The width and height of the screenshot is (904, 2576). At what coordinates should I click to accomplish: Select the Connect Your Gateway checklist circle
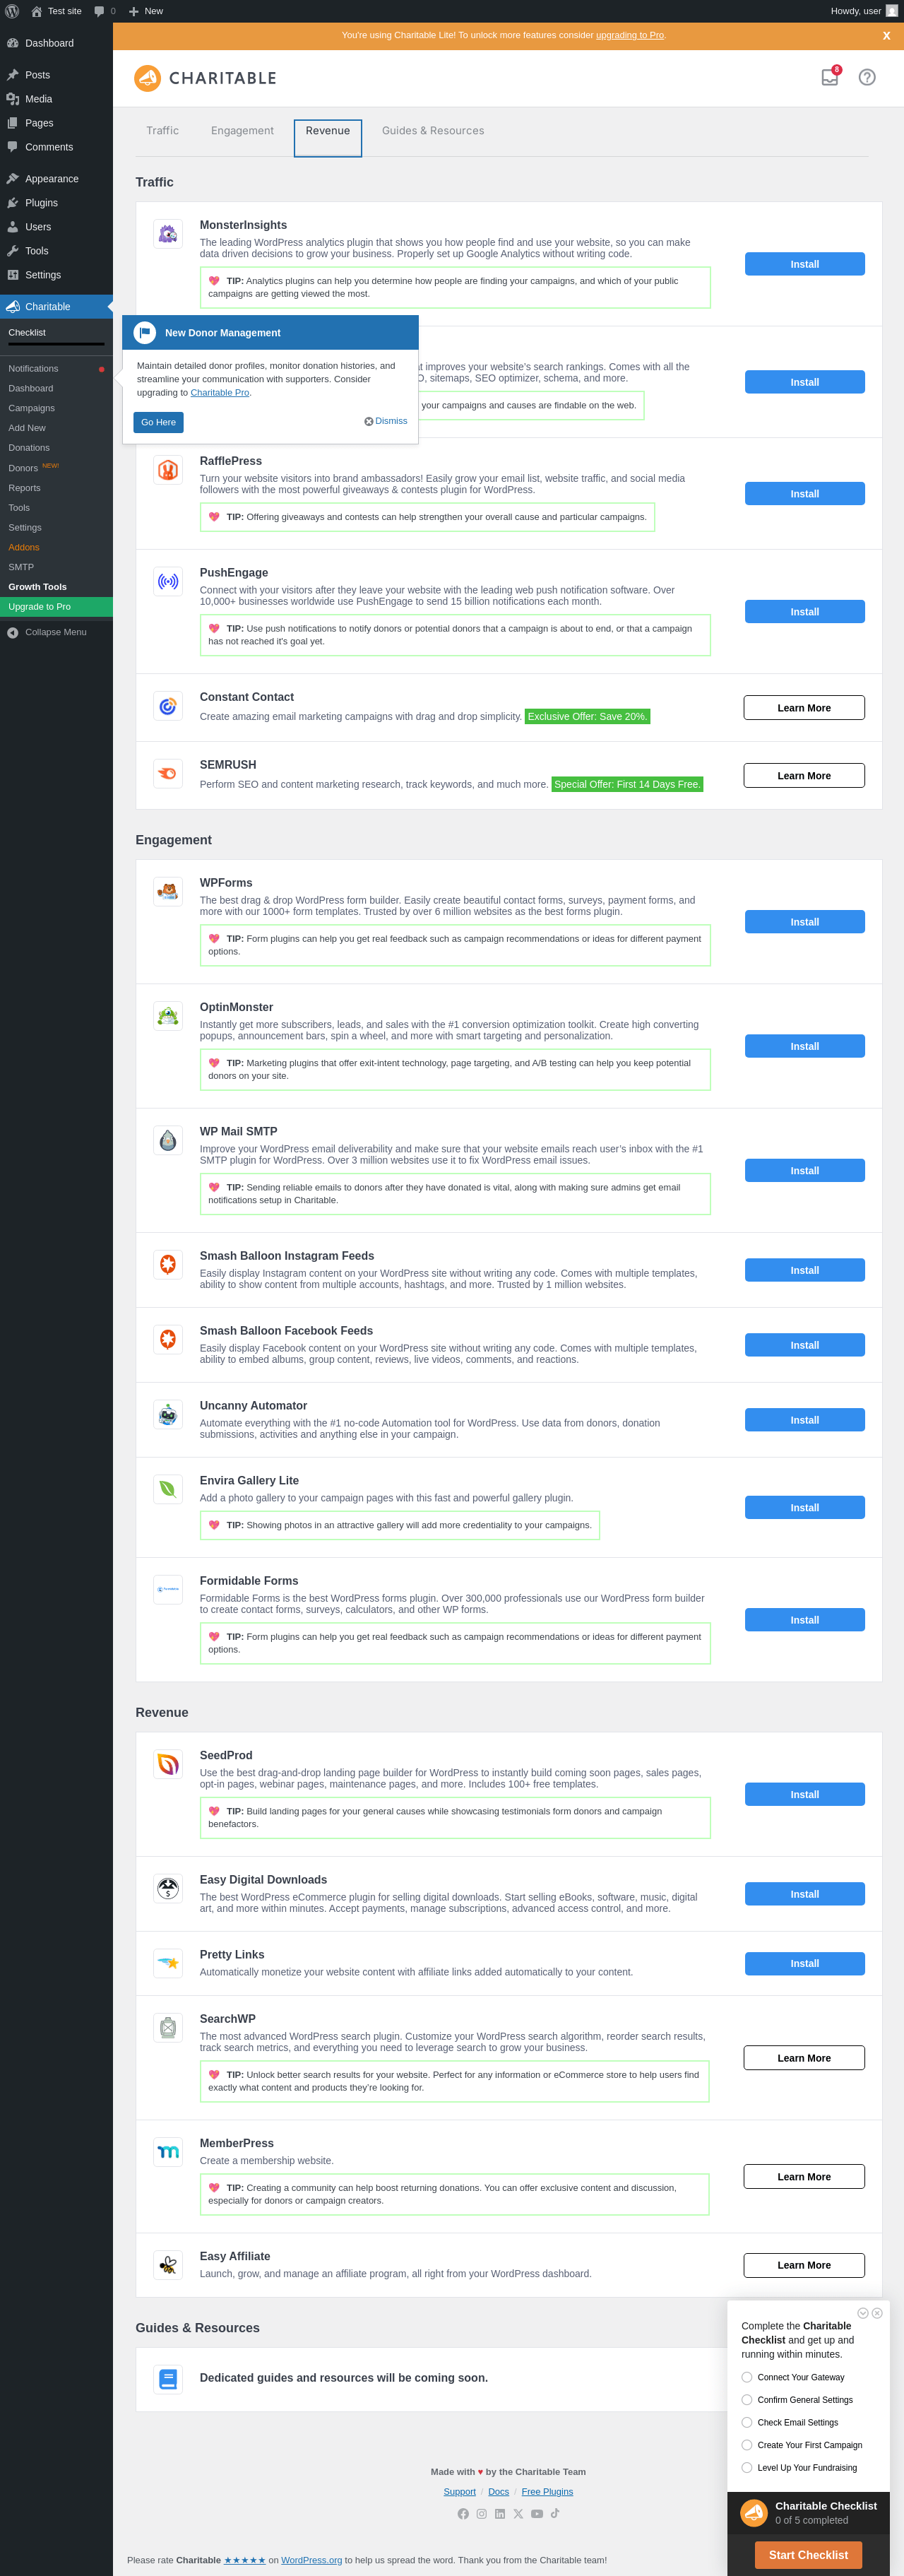pyautogui.click(x=747, y=2377)
